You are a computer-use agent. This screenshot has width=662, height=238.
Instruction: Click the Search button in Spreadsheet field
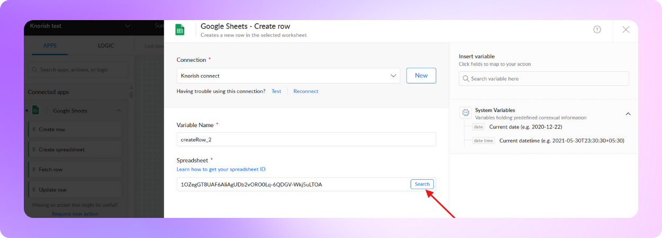[422, 184]
